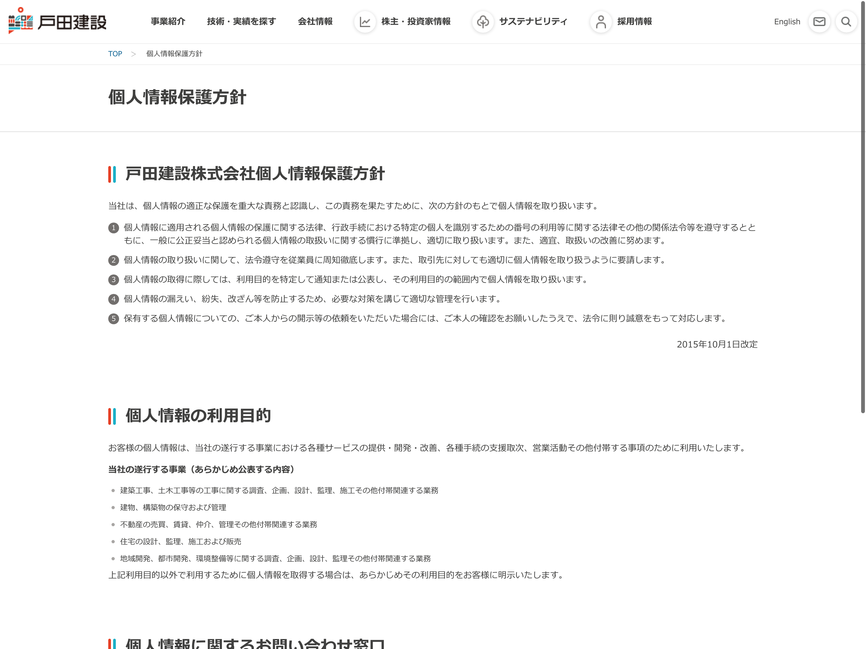This screenshot has height=649, width=866.
Task: Click the recruitment person icon
Action: coord(601,22)
